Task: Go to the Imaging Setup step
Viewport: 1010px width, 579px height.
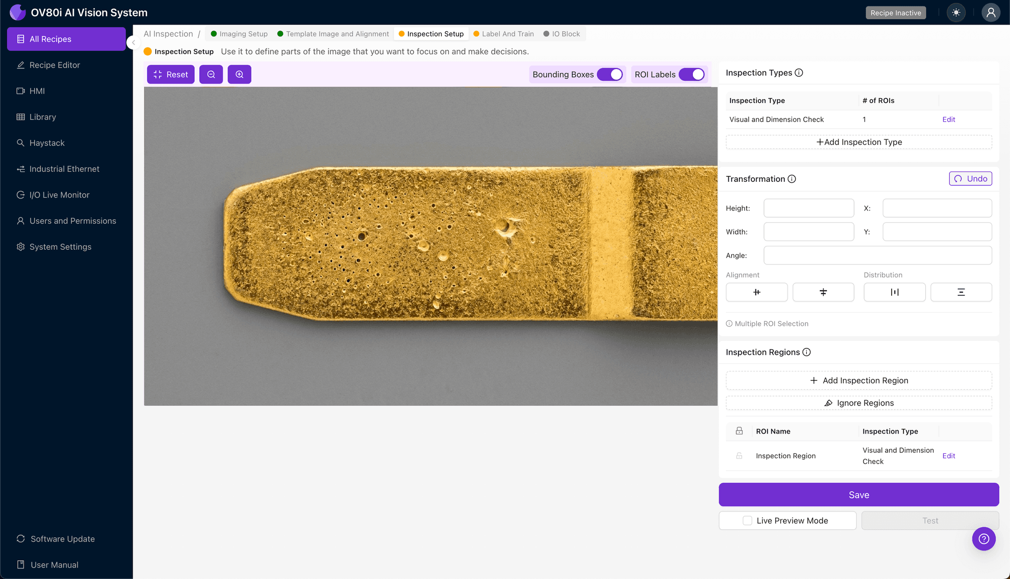Action: [x=239, y=34]
